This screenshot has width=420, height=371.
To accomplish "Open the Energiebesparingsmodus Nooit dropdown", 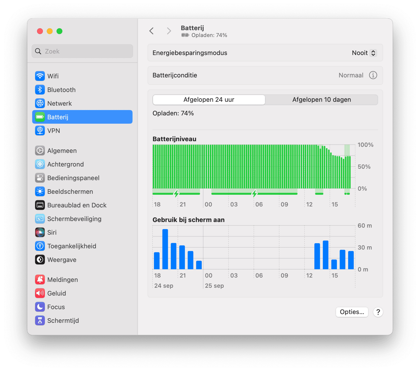I will pyautogui.click(x=364, y=53).
